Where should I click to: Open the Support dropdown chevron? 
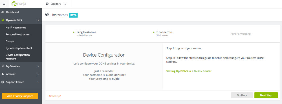(65, 4)
